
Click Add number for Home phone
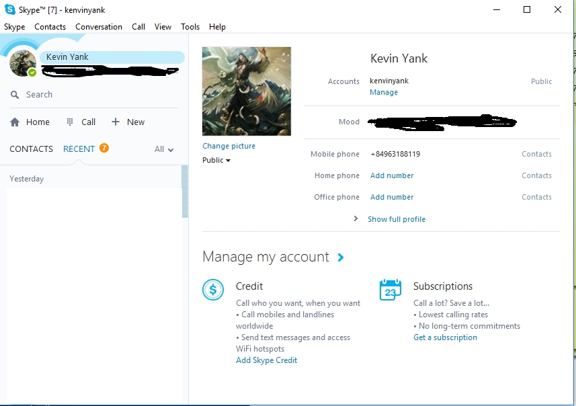[x=392, y=175]
